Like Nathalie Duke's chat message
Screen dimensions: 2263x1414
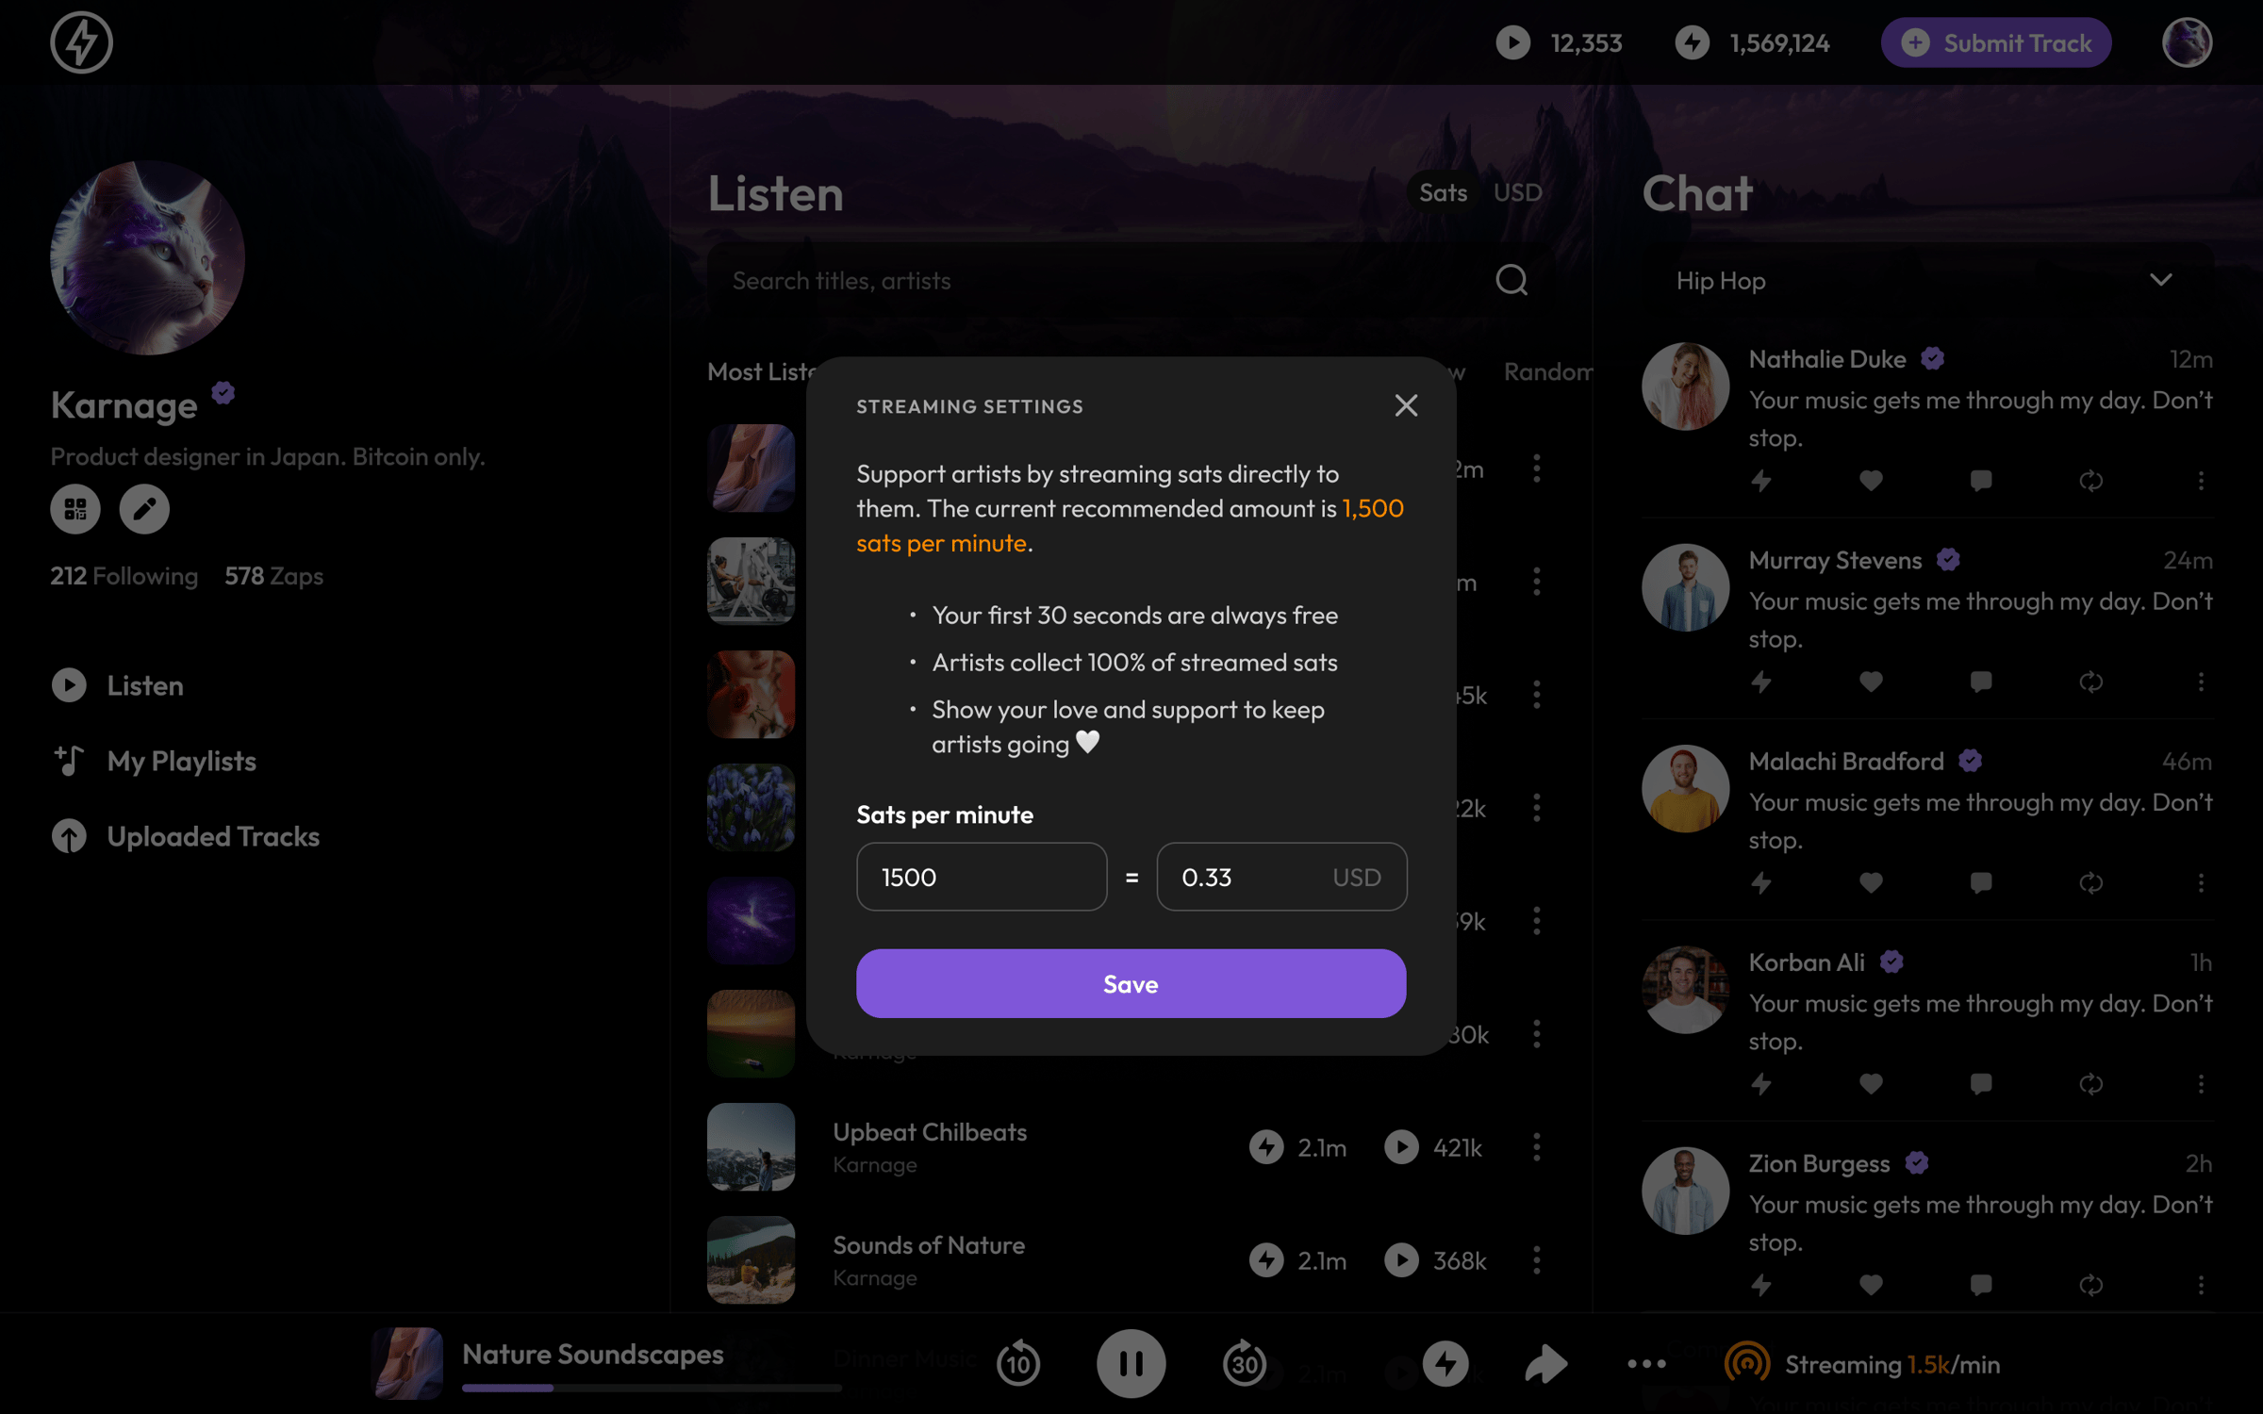(x=1871, y=481)
